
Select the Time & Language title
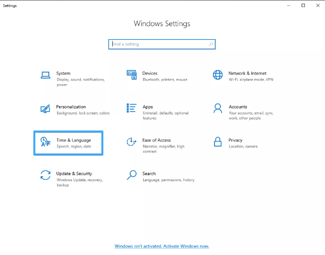tap(74, 140)
